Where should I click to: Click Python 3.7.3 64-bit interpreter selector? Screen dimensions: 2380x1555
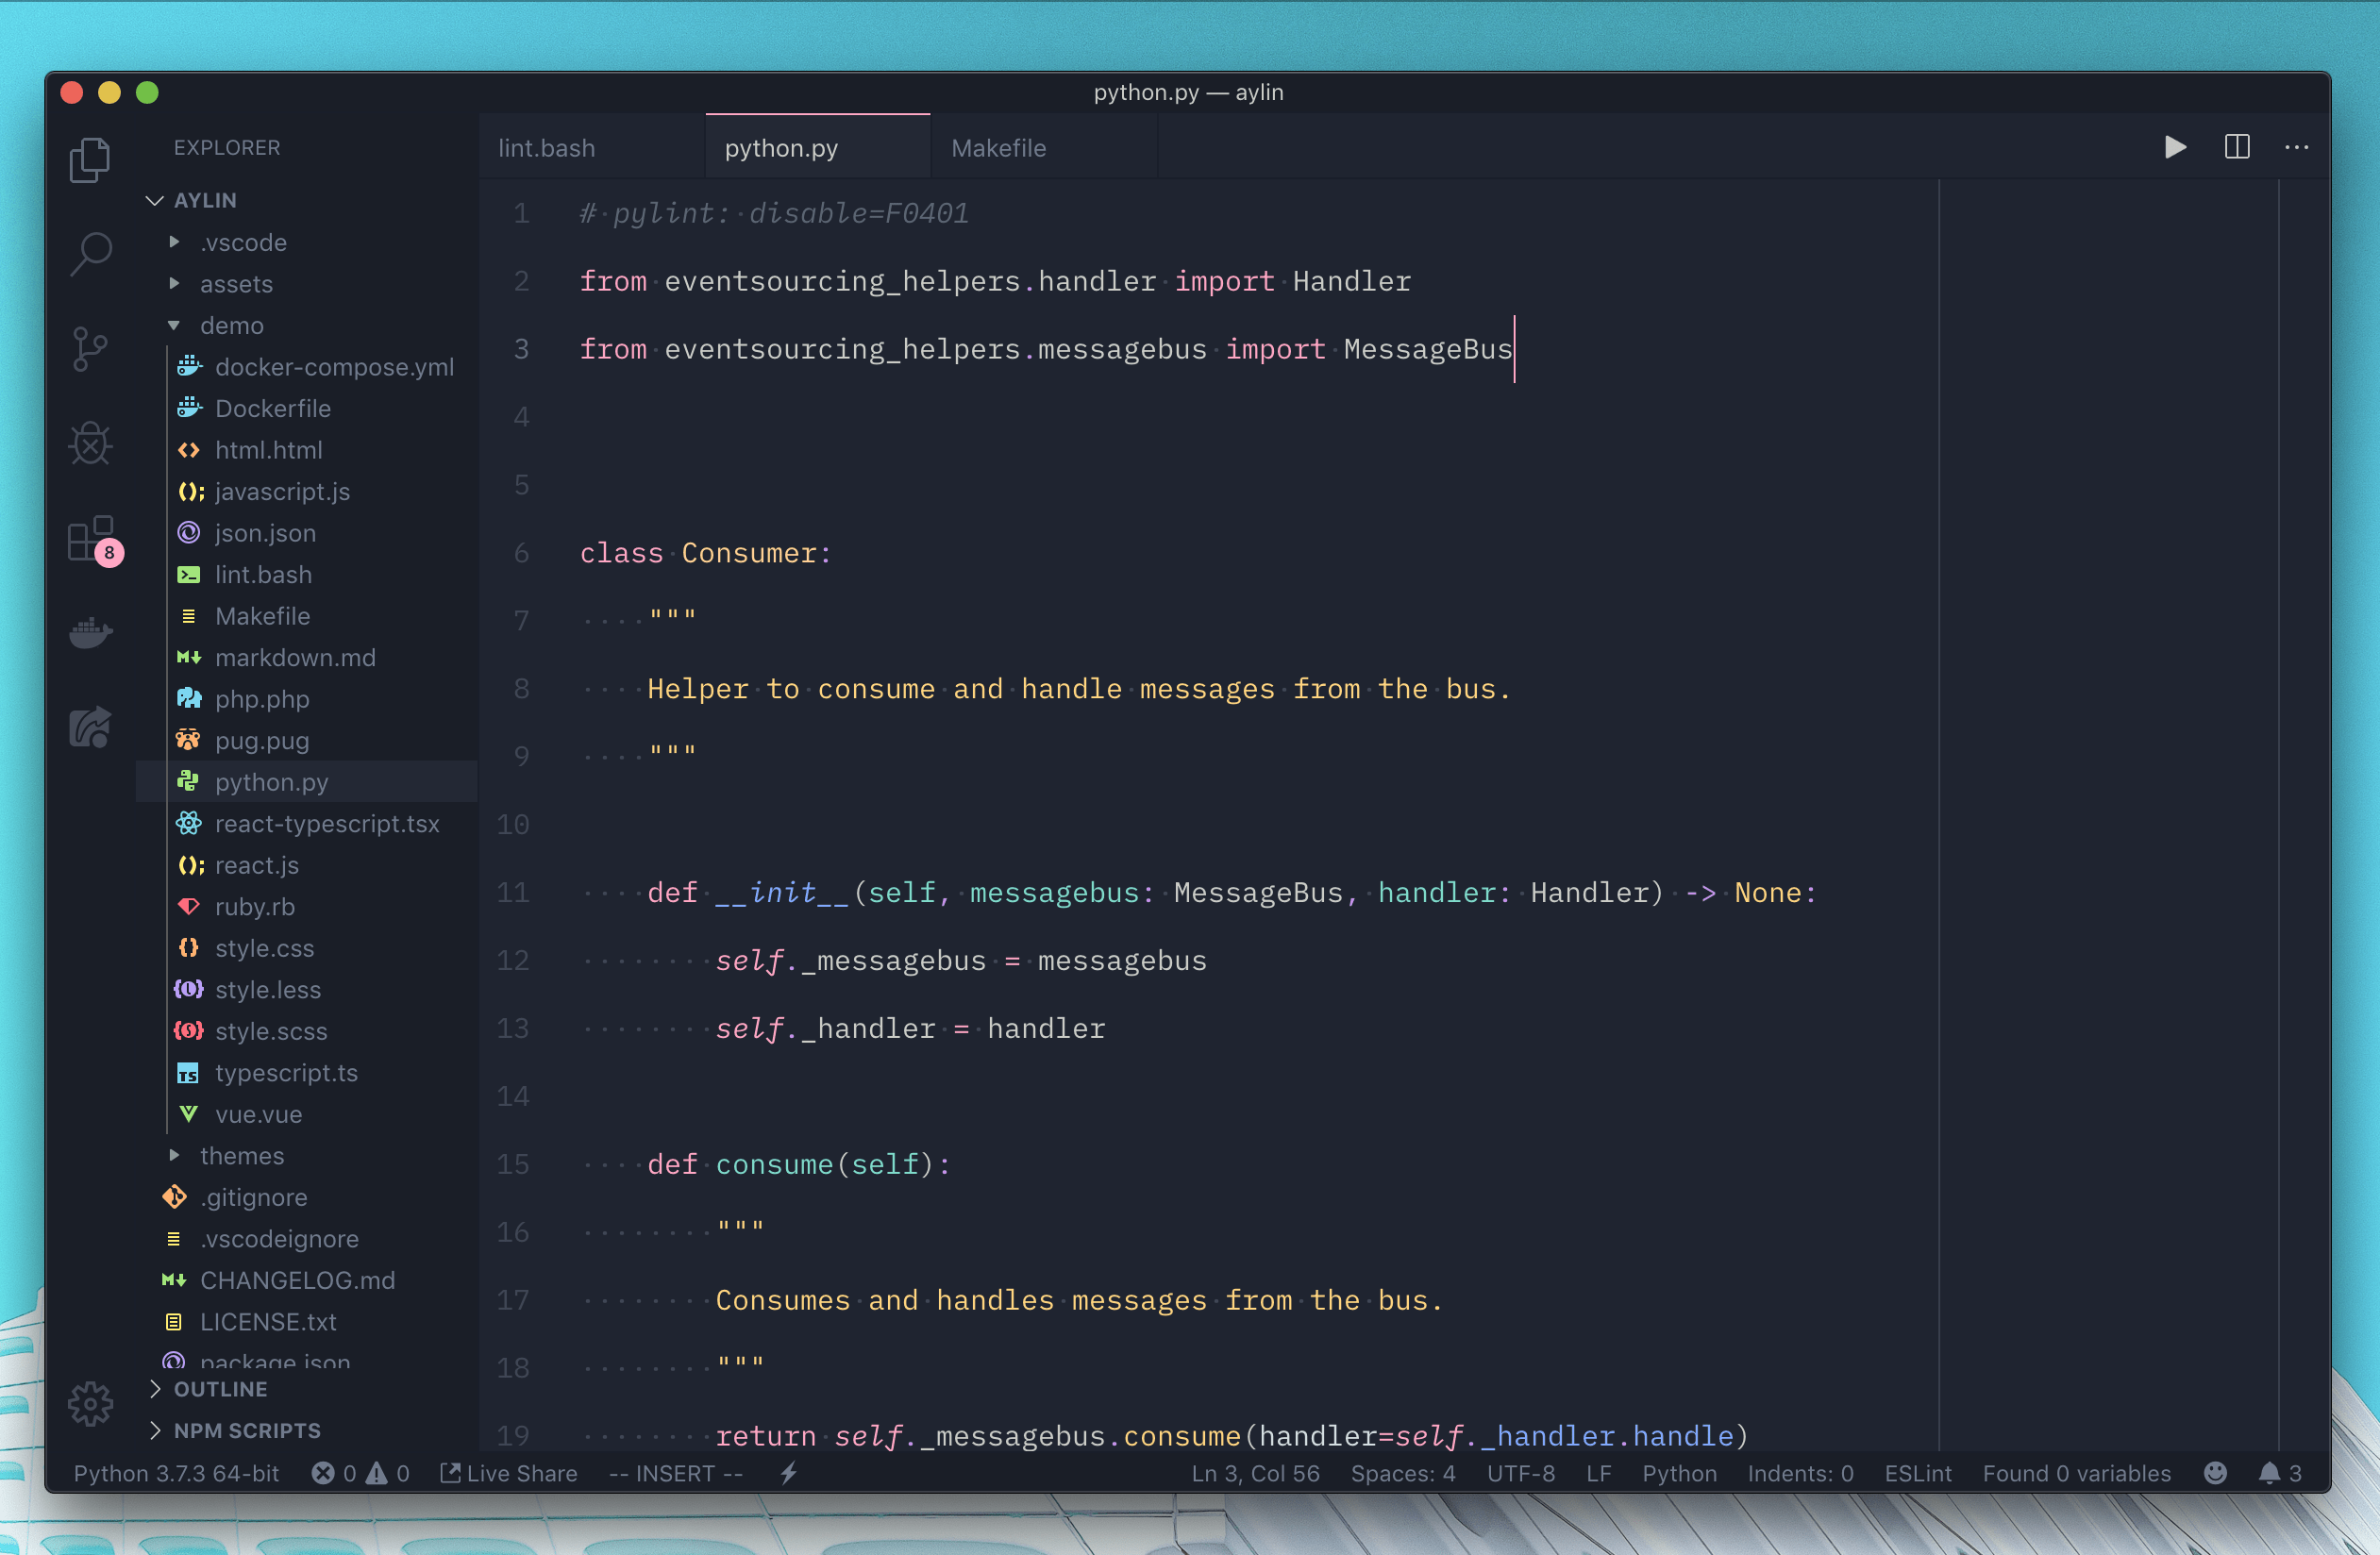point(177,1473)
